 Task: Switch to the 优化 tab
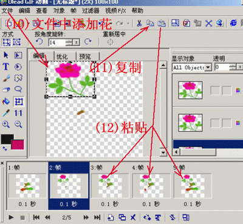(x=62, y=56)
